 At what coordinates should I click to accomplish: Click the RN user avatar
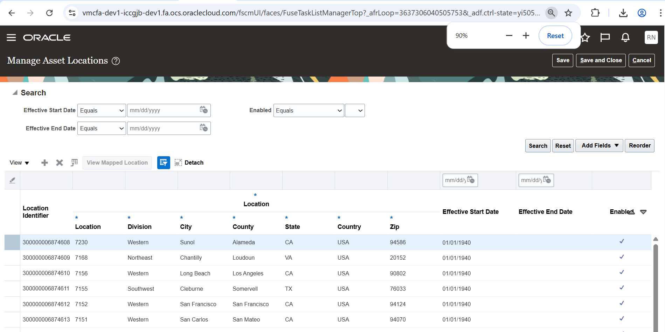(x=651, y=37)
